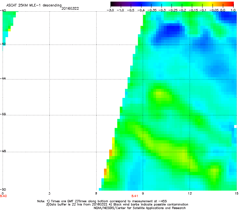Click the longitude axis label 15
The image size is (239, 210).
pyautogui.click(x=236, y=194)
